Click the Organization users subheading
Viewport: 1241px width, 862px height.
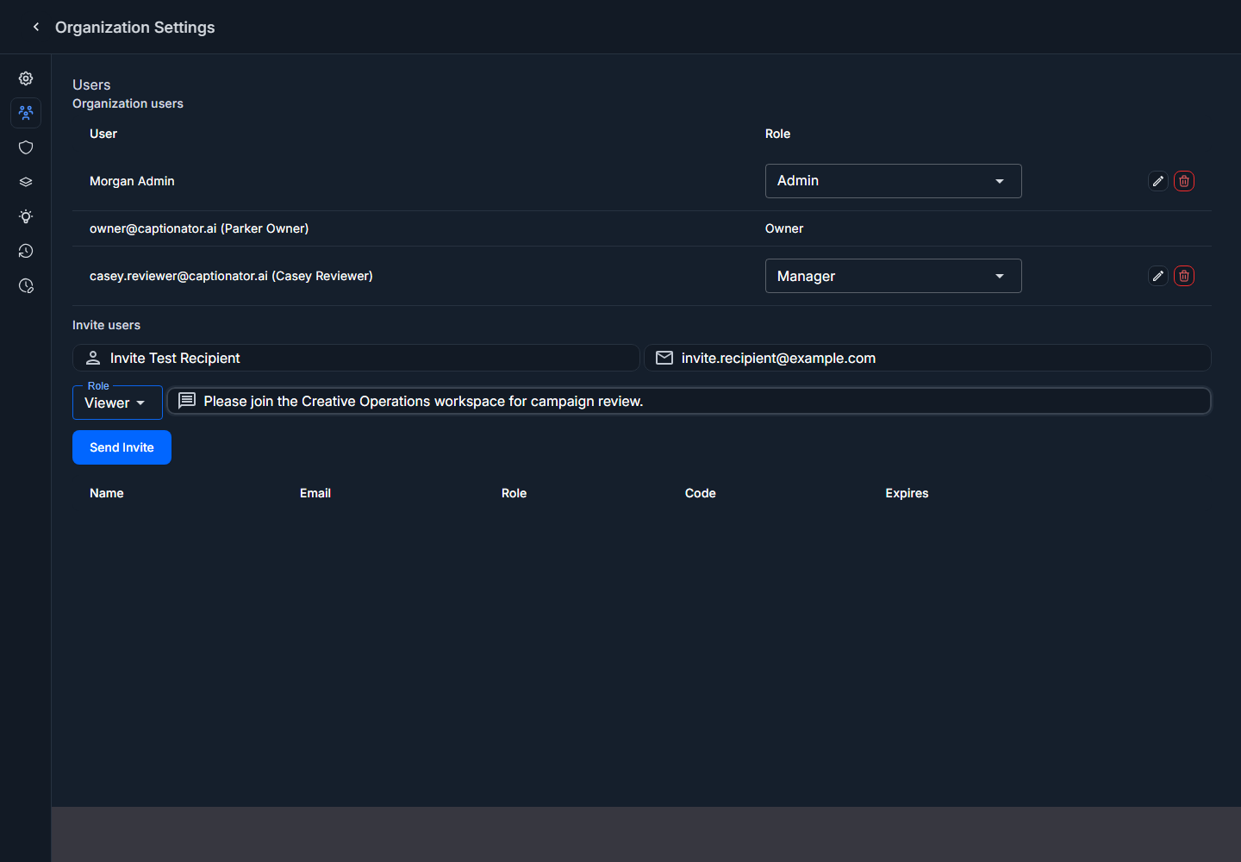(x=128, y=103)
